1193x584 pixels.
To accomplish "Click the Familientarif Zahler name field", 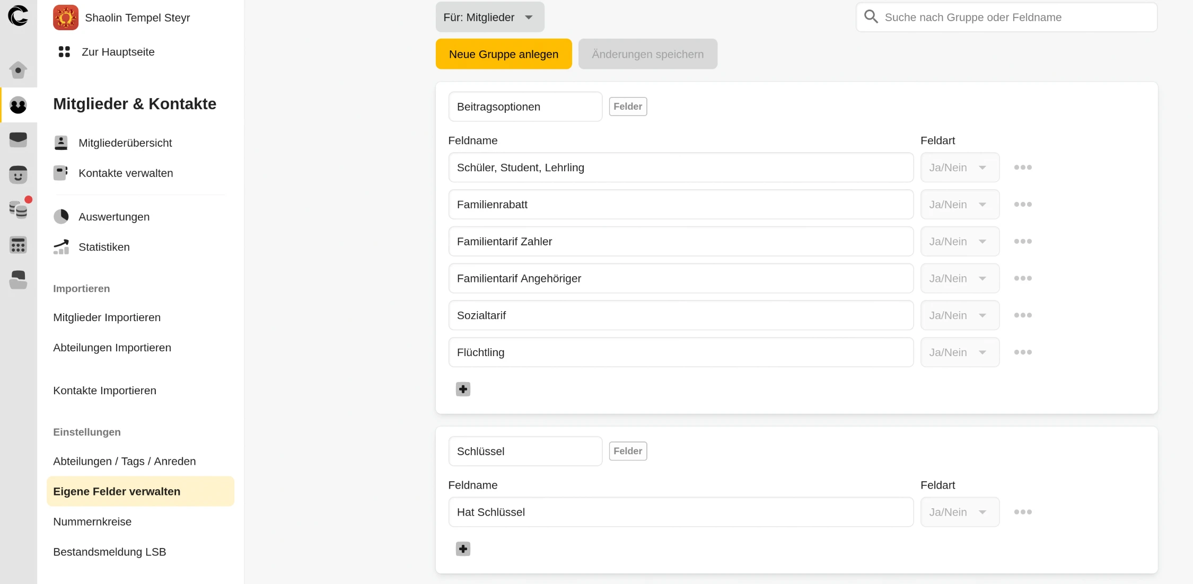I will (680, 242).
